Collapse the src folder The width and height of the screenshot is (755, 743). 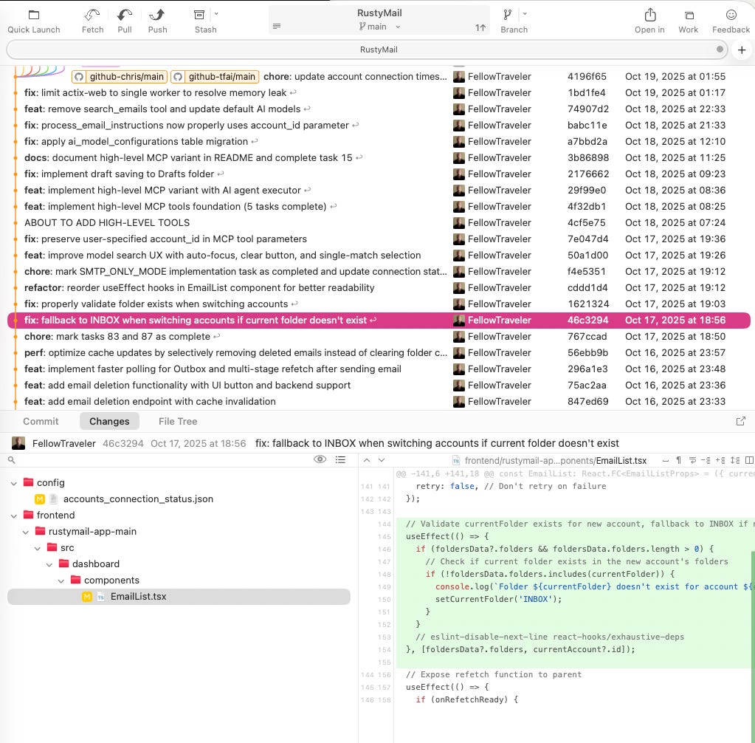click(x=38, y=548)
